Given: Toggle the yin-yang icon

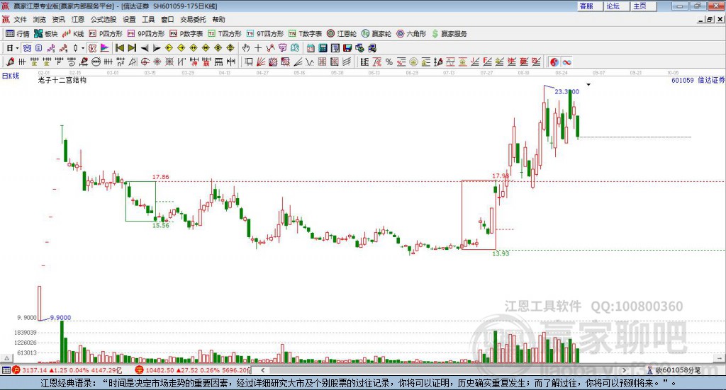Looking at the screenshot, I should coord(554,62).
